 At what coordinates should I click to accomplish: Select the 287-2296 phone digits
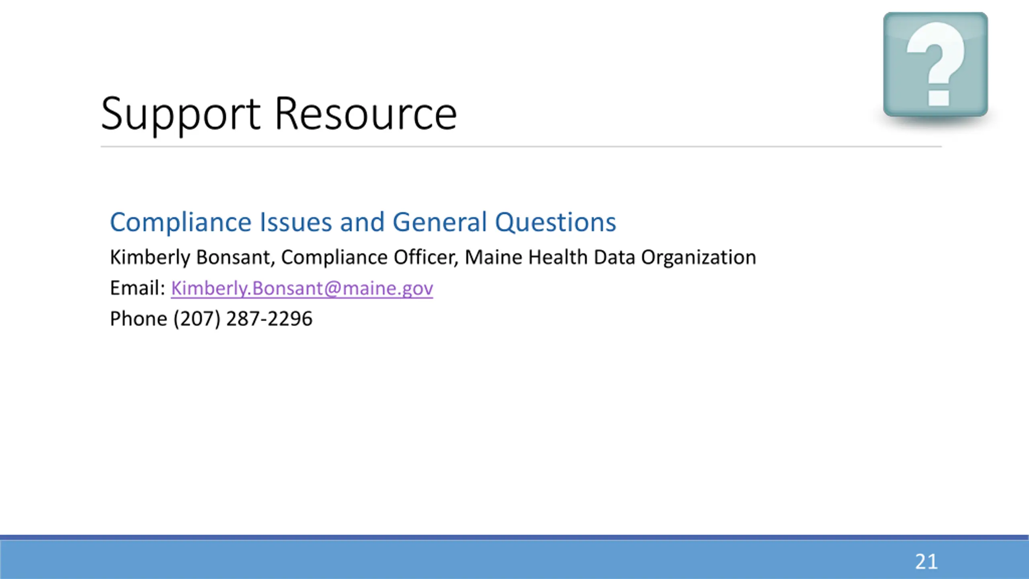269,319
